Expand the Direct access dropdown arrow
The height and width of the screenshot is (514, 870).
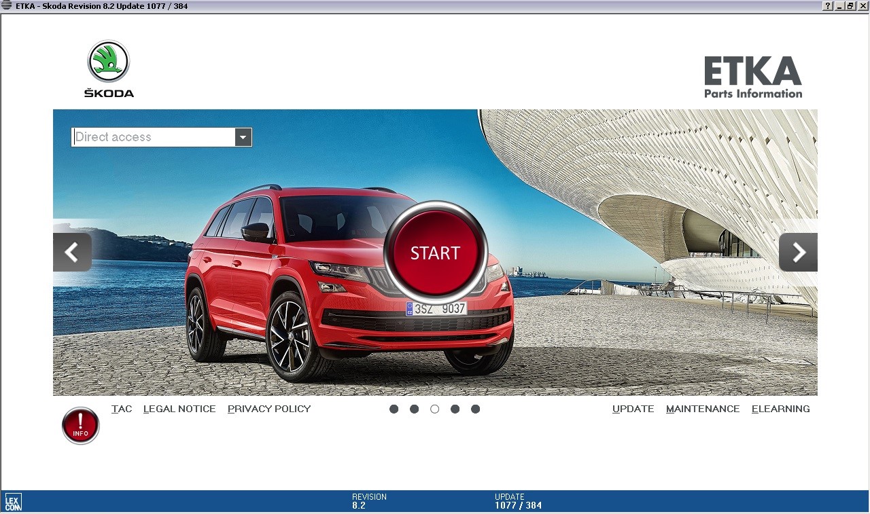coord(243,137)
